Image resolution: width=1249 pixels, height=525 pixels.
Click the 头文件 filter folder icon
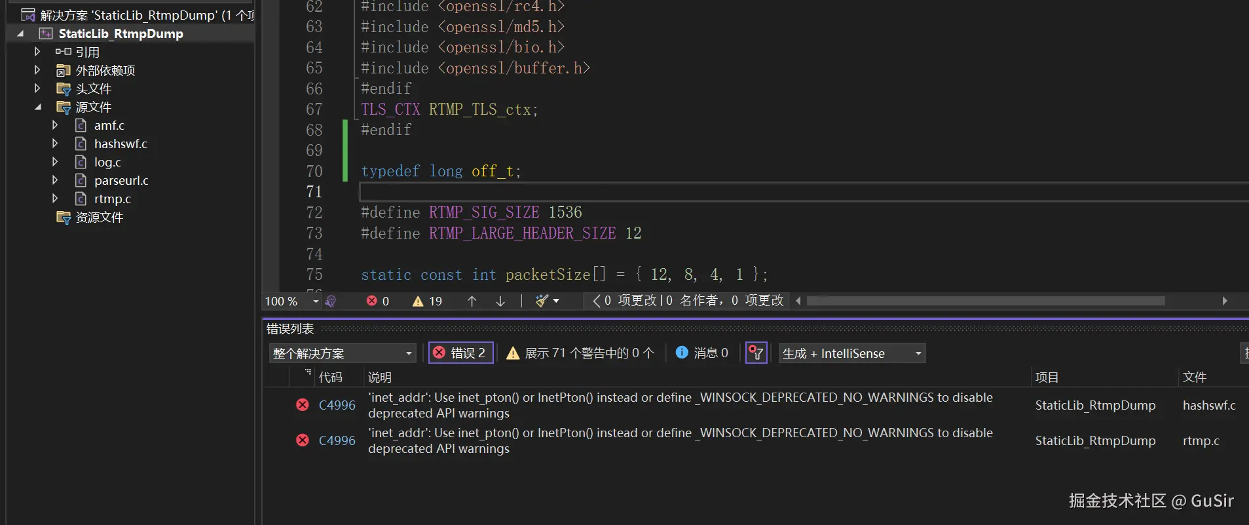[x=64, y=88]
